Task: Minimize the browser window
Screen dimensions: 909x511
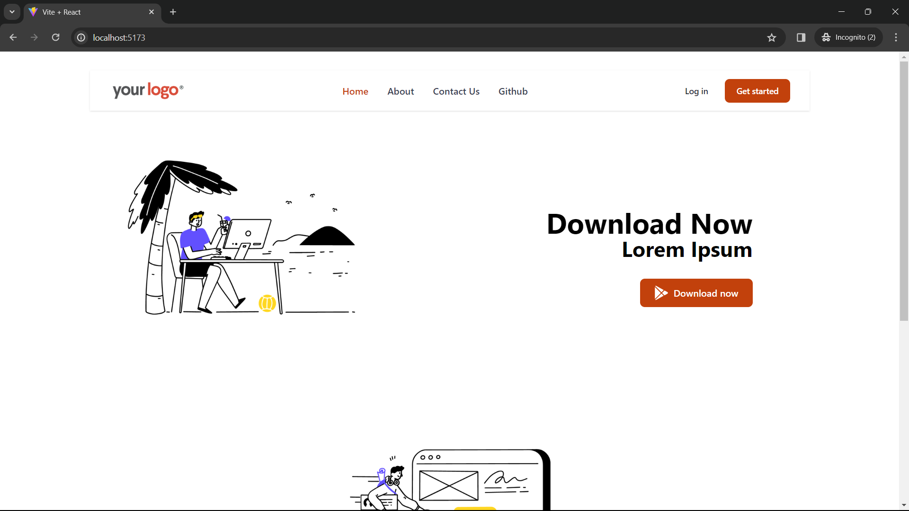Action: pyautogui.click(x=841, y=12)
